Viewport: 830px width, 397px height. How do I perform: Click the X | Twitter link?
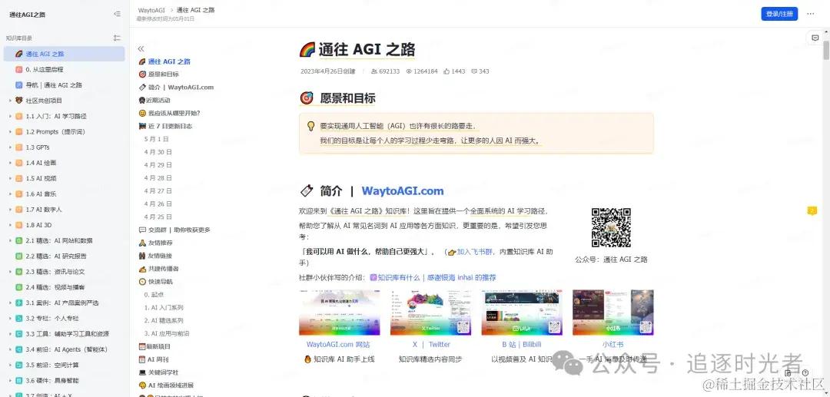pos(431,345)
